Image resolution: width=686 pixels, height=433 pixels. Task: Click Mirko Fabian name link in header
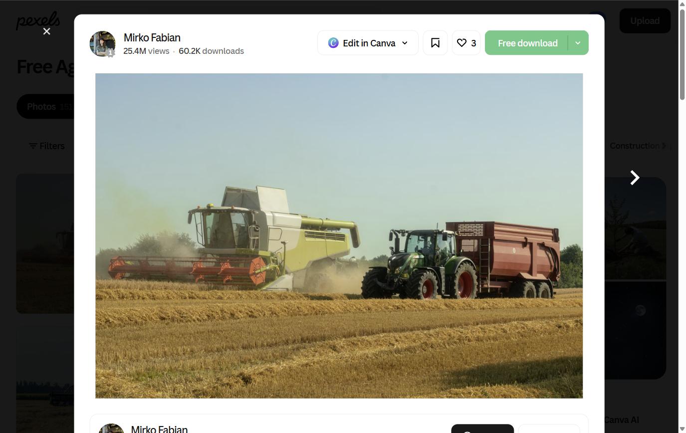click(152, 37)
